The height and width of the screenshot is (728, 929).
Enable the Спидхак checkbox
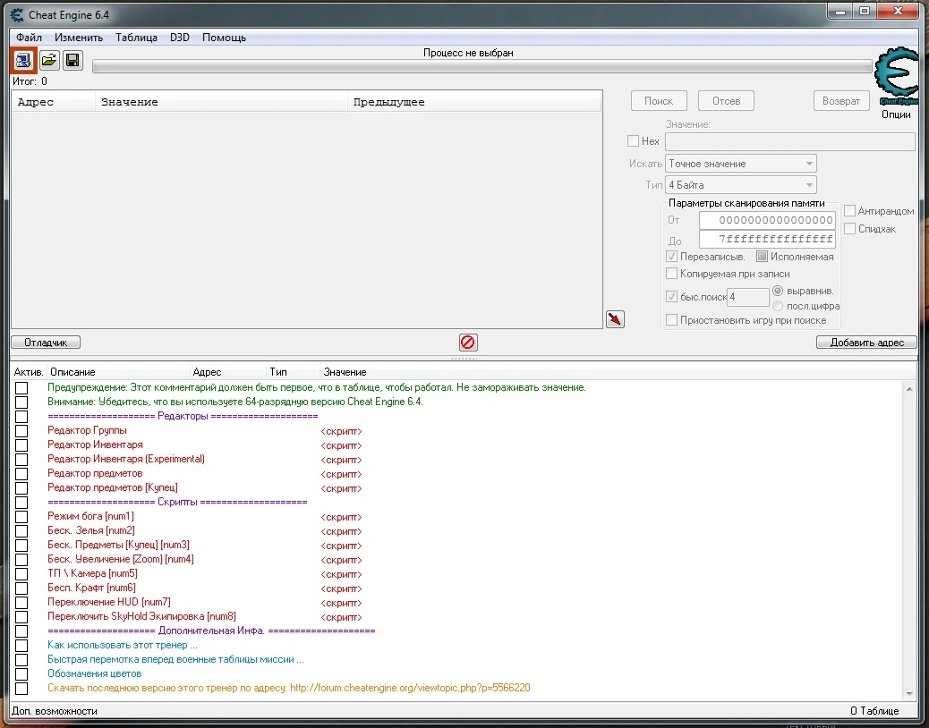tap(849, 229)
